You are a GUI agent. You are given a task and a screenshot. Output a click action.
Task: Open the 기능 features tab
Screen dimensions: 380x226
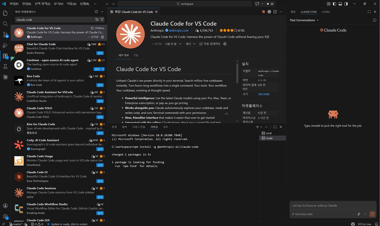(136, 55)
